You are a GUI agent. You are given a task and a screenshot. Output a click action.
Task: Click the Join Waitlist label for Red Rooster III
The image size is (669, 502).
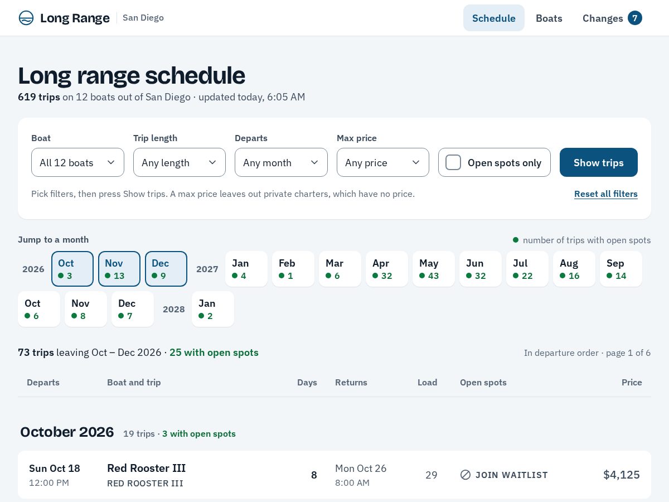pos(512,475)
